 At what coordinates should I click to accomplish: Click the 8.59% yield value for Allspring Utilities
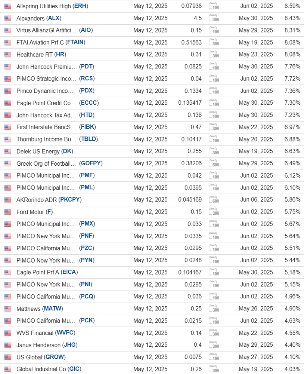(292, 6)
